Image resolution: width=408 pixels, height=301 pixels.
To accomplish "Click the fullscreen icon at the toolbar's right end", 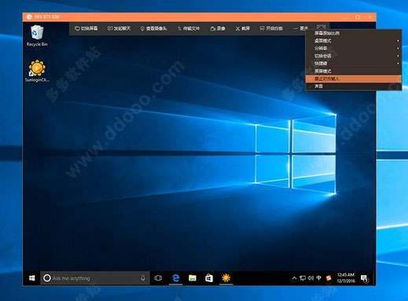I will 321,27.
